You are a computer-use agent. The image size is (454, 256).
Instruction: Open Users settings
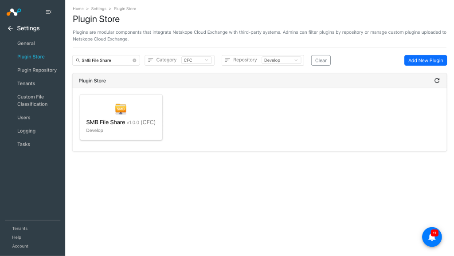coord(24,117)
